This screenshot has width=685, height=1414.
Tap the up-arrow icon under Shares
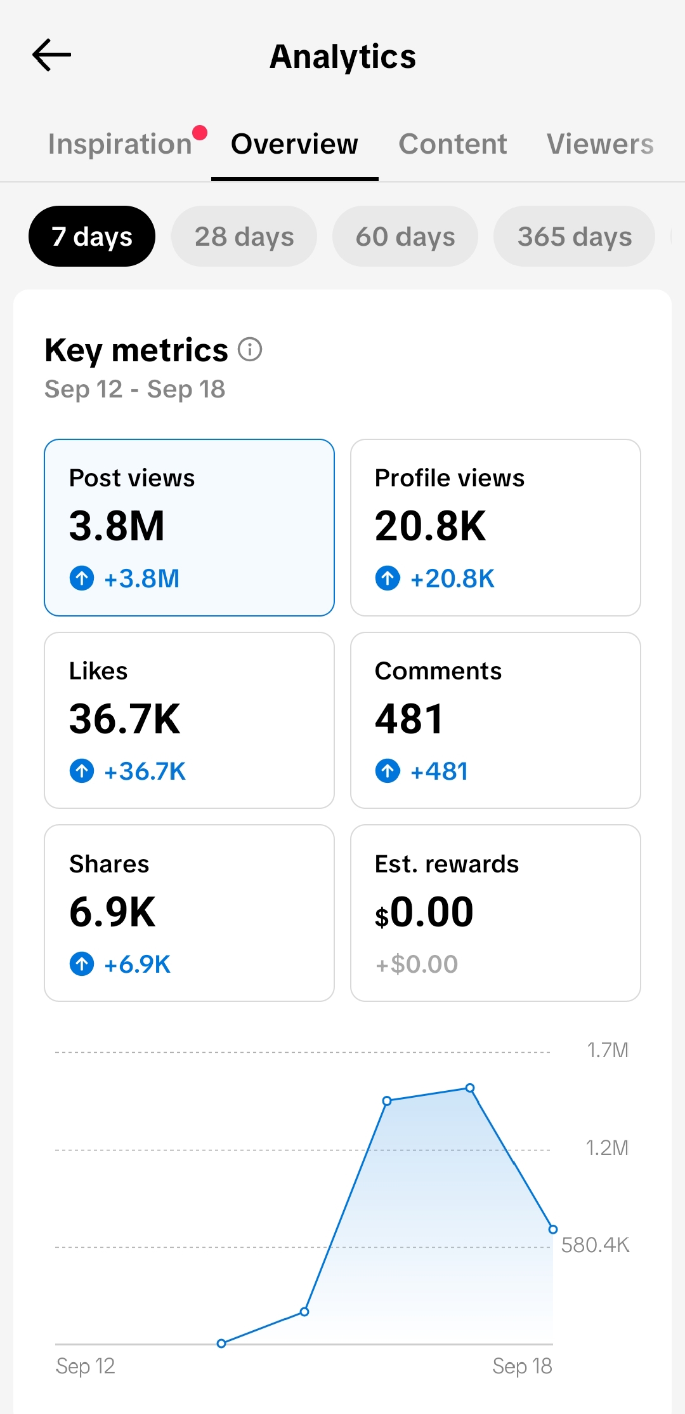click(x=82, y=964)
